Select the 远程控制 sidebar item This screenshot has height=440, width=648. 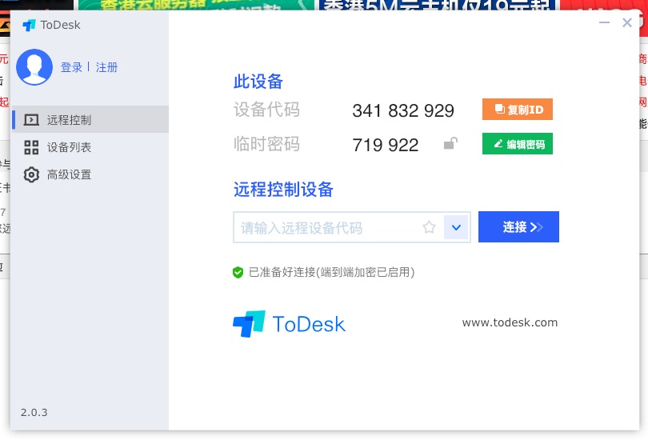pyautogui.click(x=90, y=119)
